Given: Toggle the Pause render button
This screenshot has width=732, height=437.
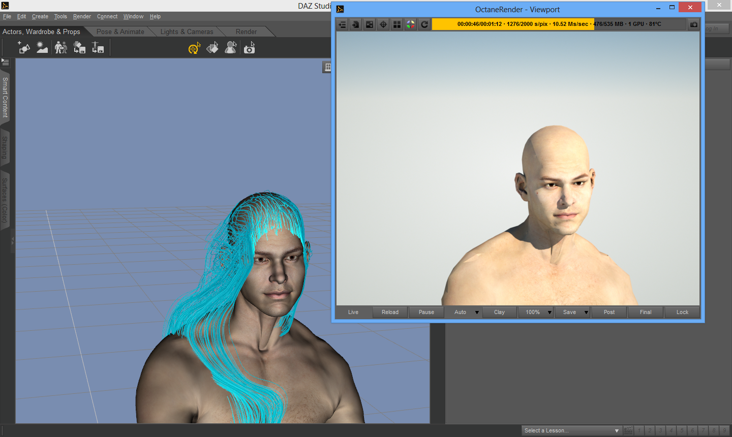Looking at the screenshot, I should 426,312.
